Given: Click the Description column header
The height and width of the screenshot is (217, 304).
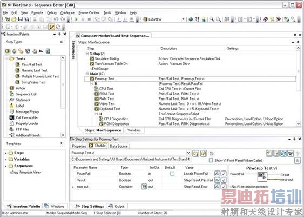Looking at the screenshot, I should (168, 48).
